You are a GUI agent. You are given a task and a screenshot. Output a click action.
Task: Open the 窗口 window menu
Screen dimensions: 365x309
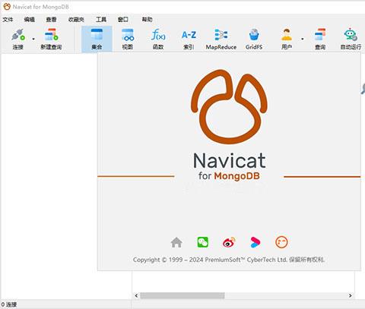pyautogui.click(x=123, y=20)
